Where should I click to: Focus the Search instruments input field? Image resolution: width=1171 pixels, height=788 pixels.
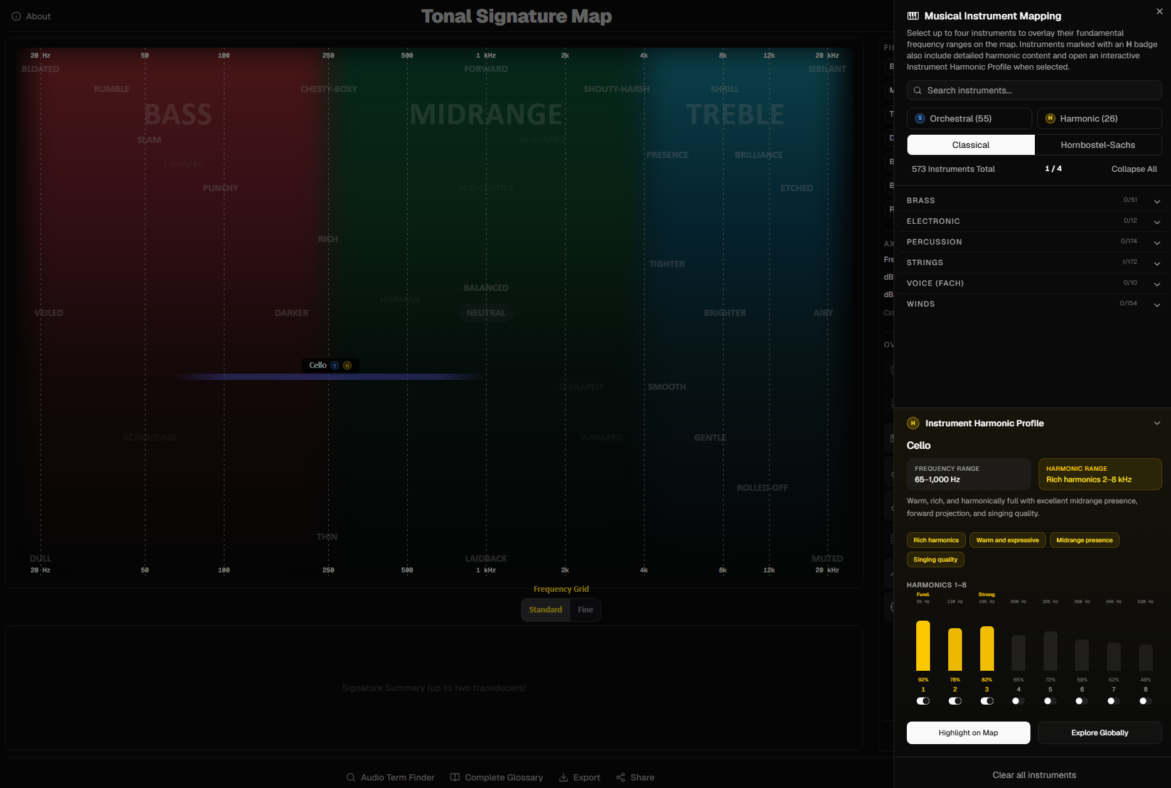coord(1034,90)
